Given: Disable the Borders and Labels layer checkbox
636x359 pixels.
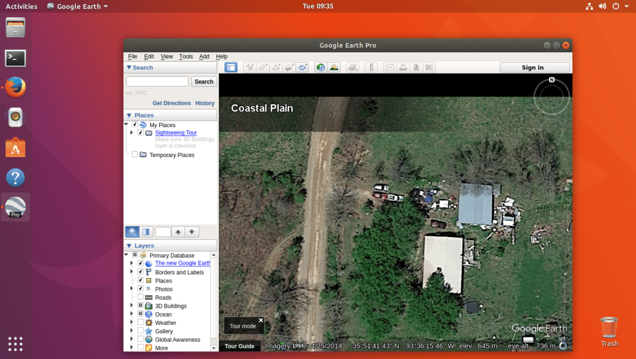Looking at the screenshot, I should 141,272.
